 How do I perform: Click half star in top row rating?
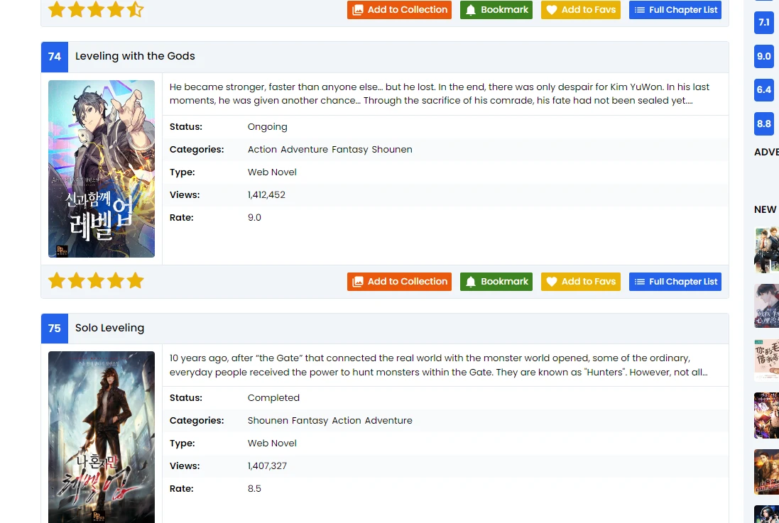point(135,9)
